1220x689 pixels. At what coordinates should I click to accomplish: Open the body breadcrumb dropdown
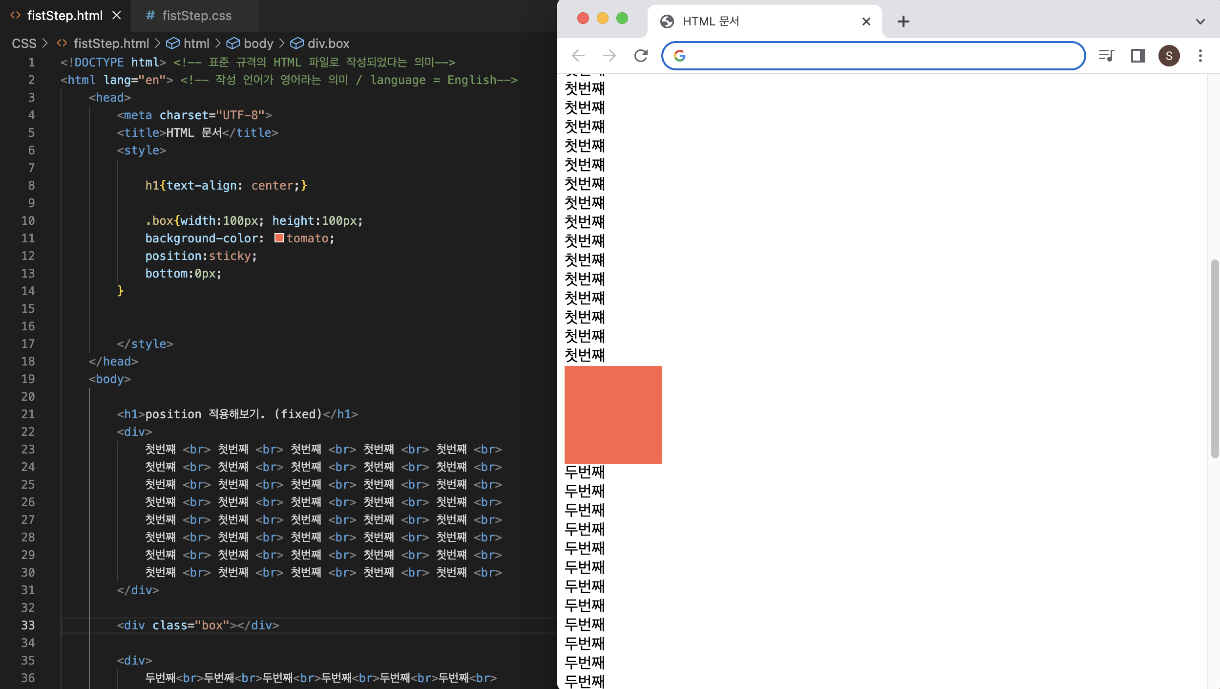(x=258, y=43)
